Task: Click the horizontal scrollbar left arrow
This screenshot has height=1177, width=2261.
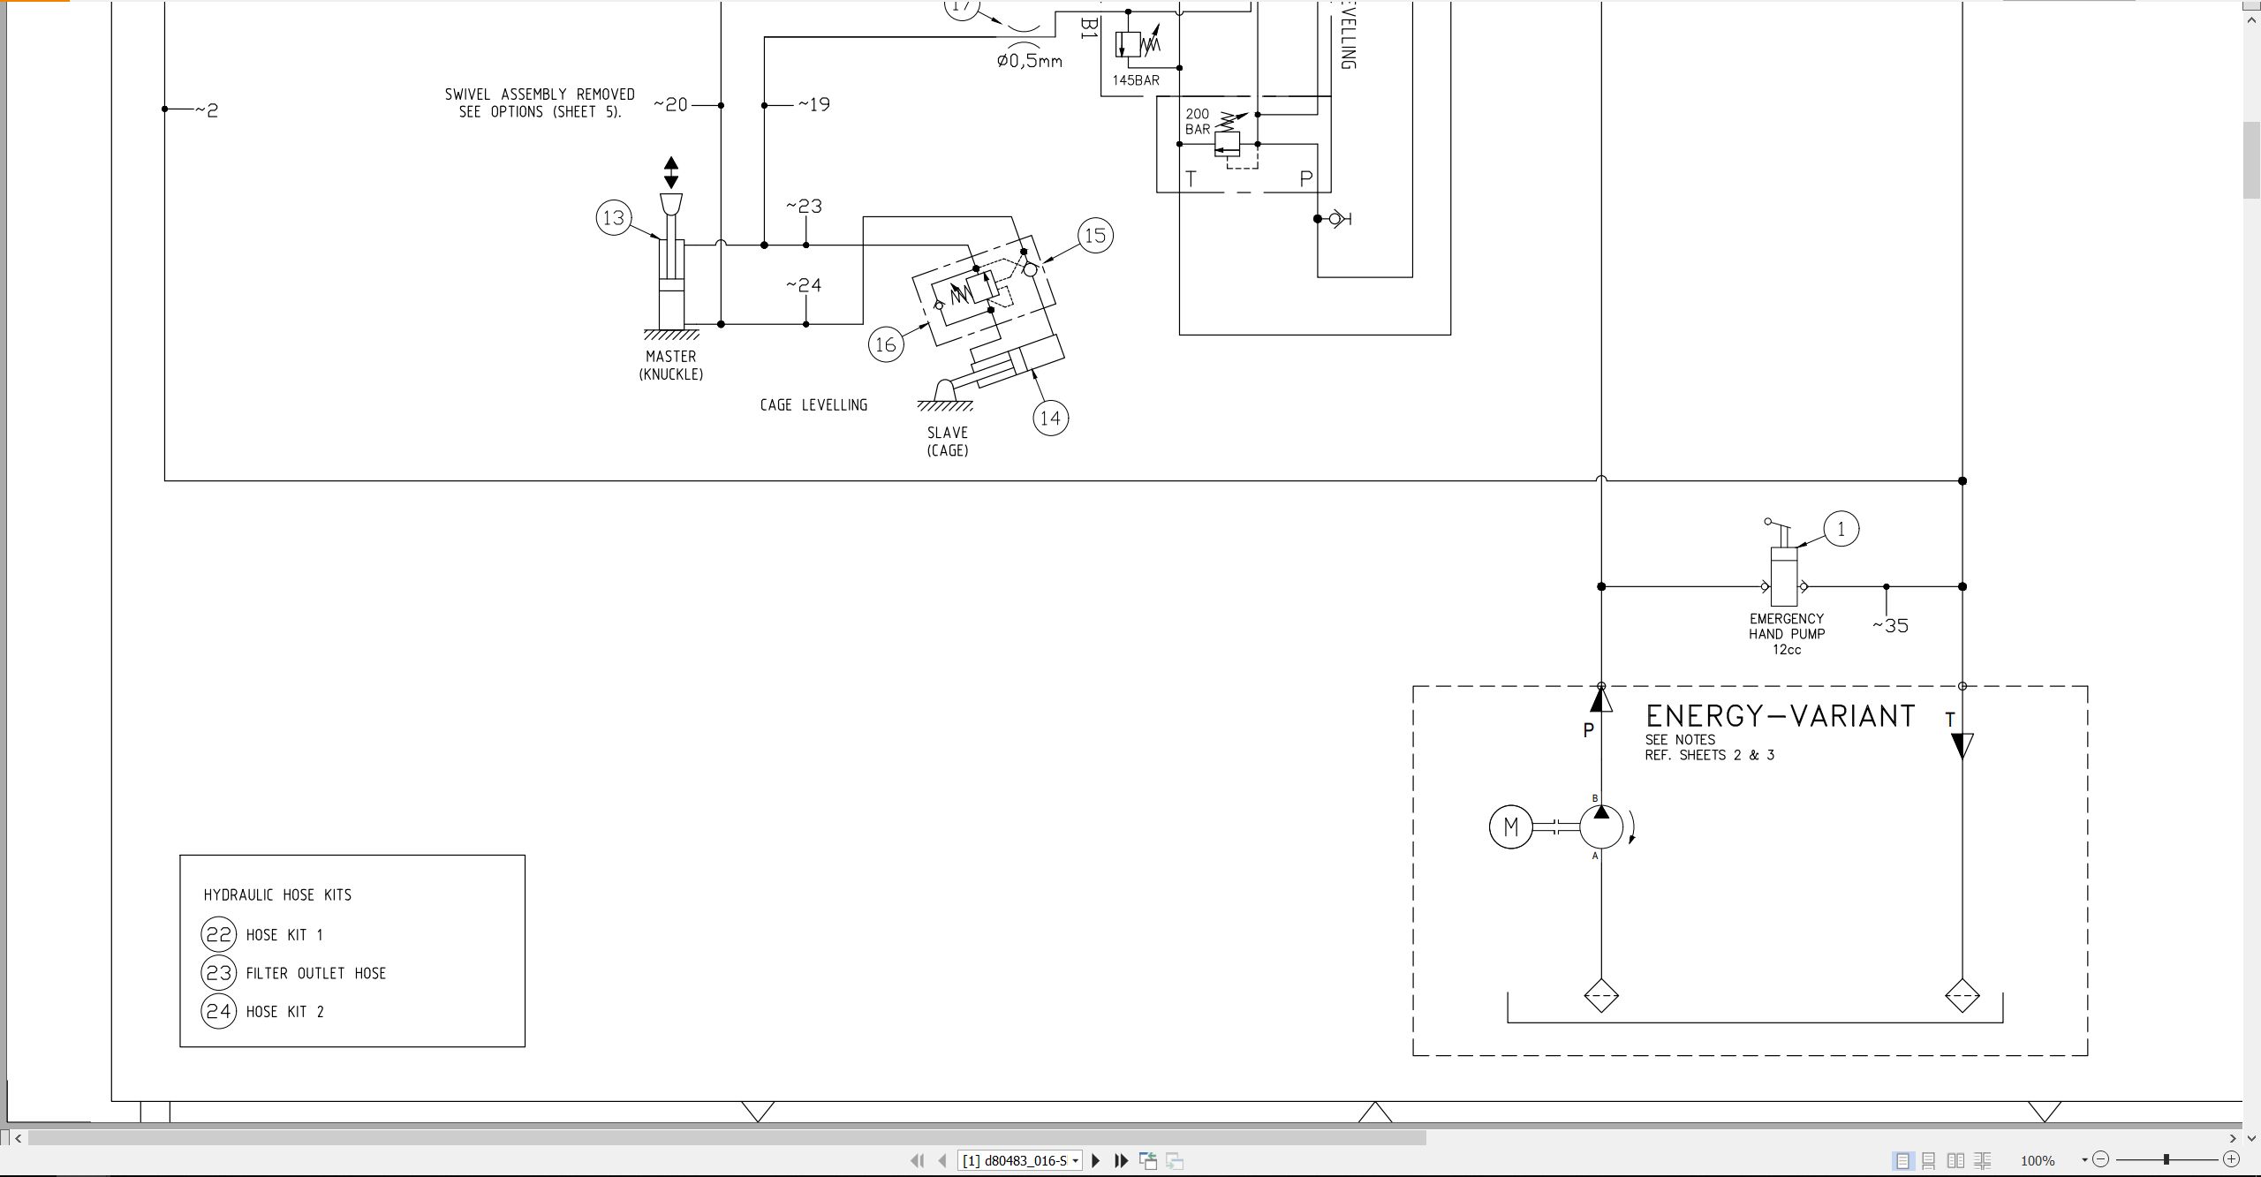Action: [18, 1138]
